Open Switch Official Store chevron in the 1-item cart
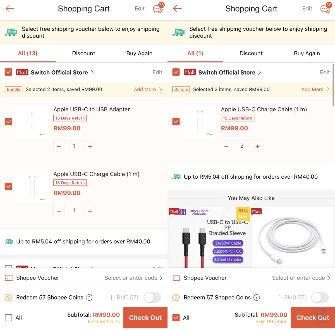Screen dimensions: 335x330 [260, 73]
